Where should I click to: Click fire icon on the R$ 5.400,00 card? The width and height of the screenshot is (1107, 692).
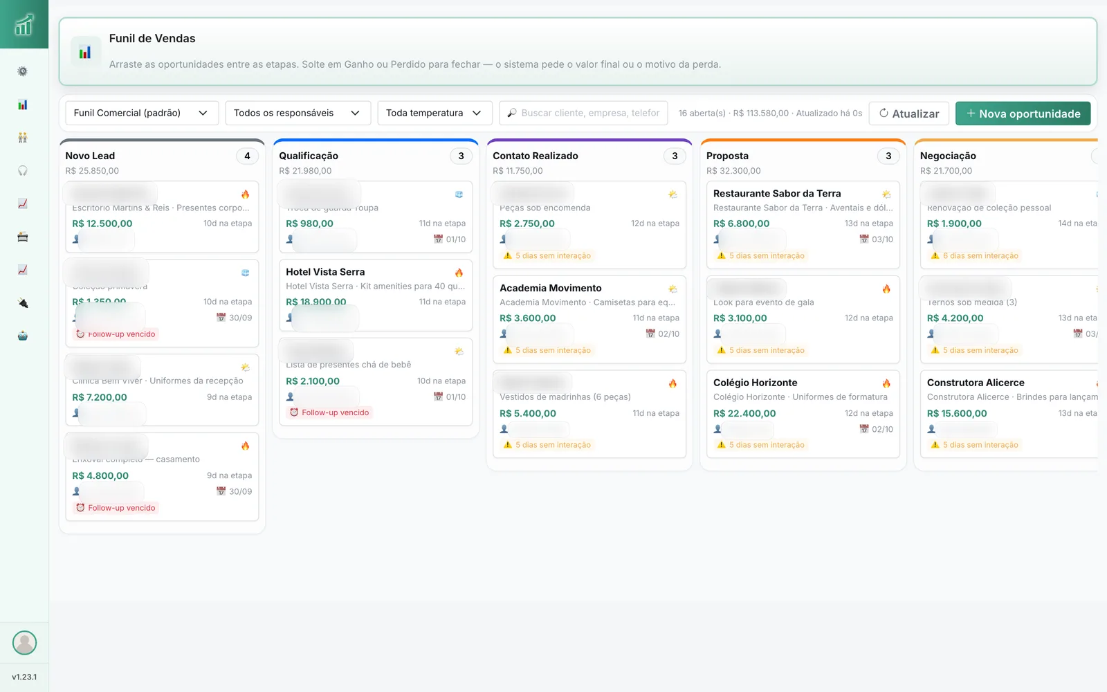[x=673, y=383]
